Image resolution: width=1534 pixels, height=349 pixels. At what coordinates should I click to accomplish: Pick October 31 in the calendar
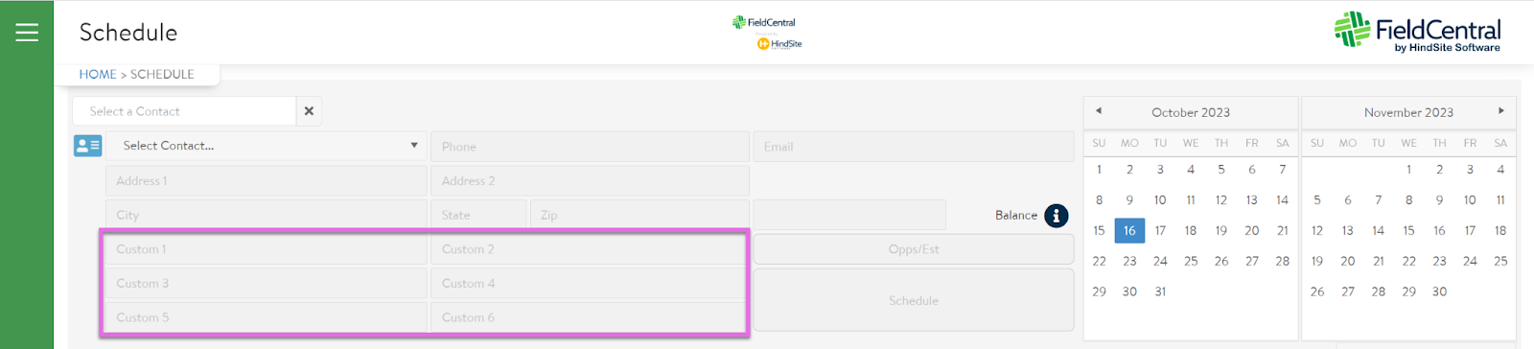(x=1160, y=291)
